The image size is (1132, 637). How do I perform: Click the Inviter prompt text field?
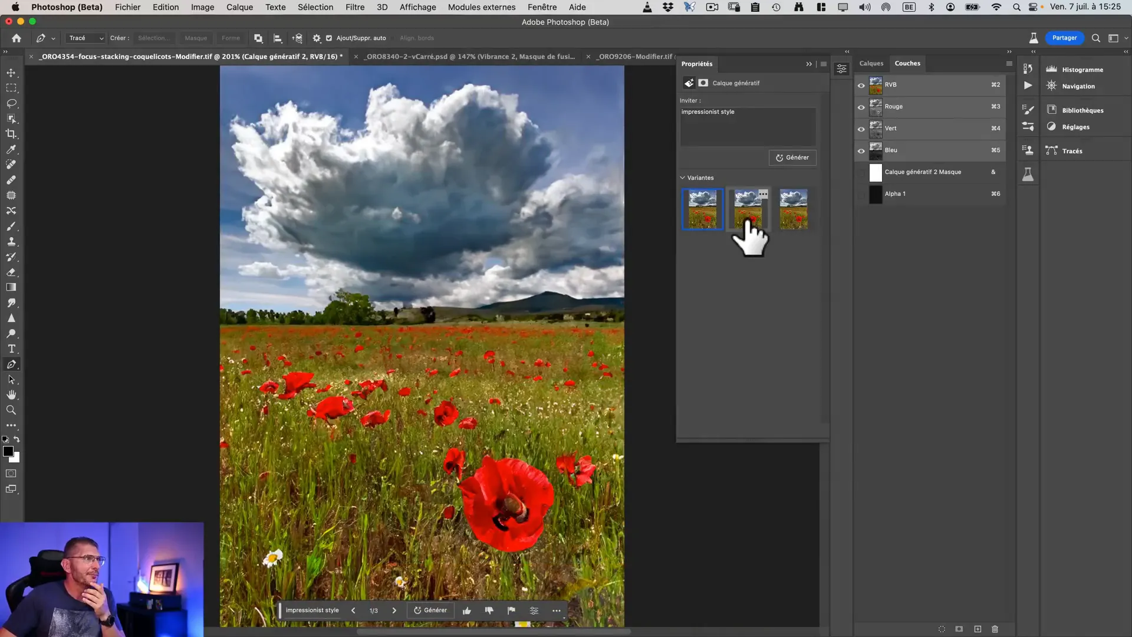[x=748, y=126]
